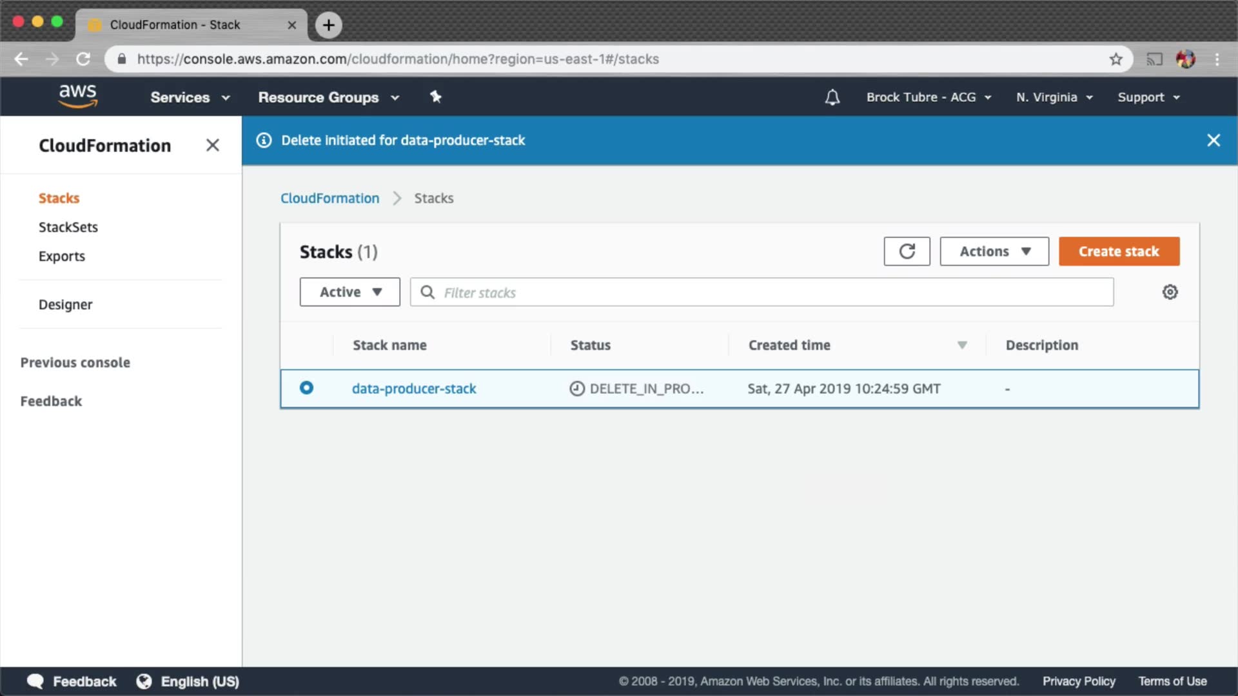Open N. Virginia region selector

tap(1054, 97)
